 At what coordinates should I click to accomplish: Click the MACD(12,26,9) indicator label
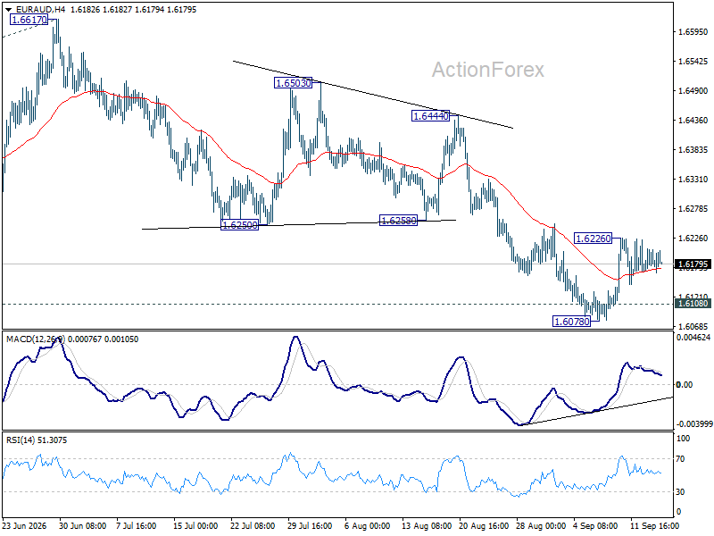click(x=36, y=339)
